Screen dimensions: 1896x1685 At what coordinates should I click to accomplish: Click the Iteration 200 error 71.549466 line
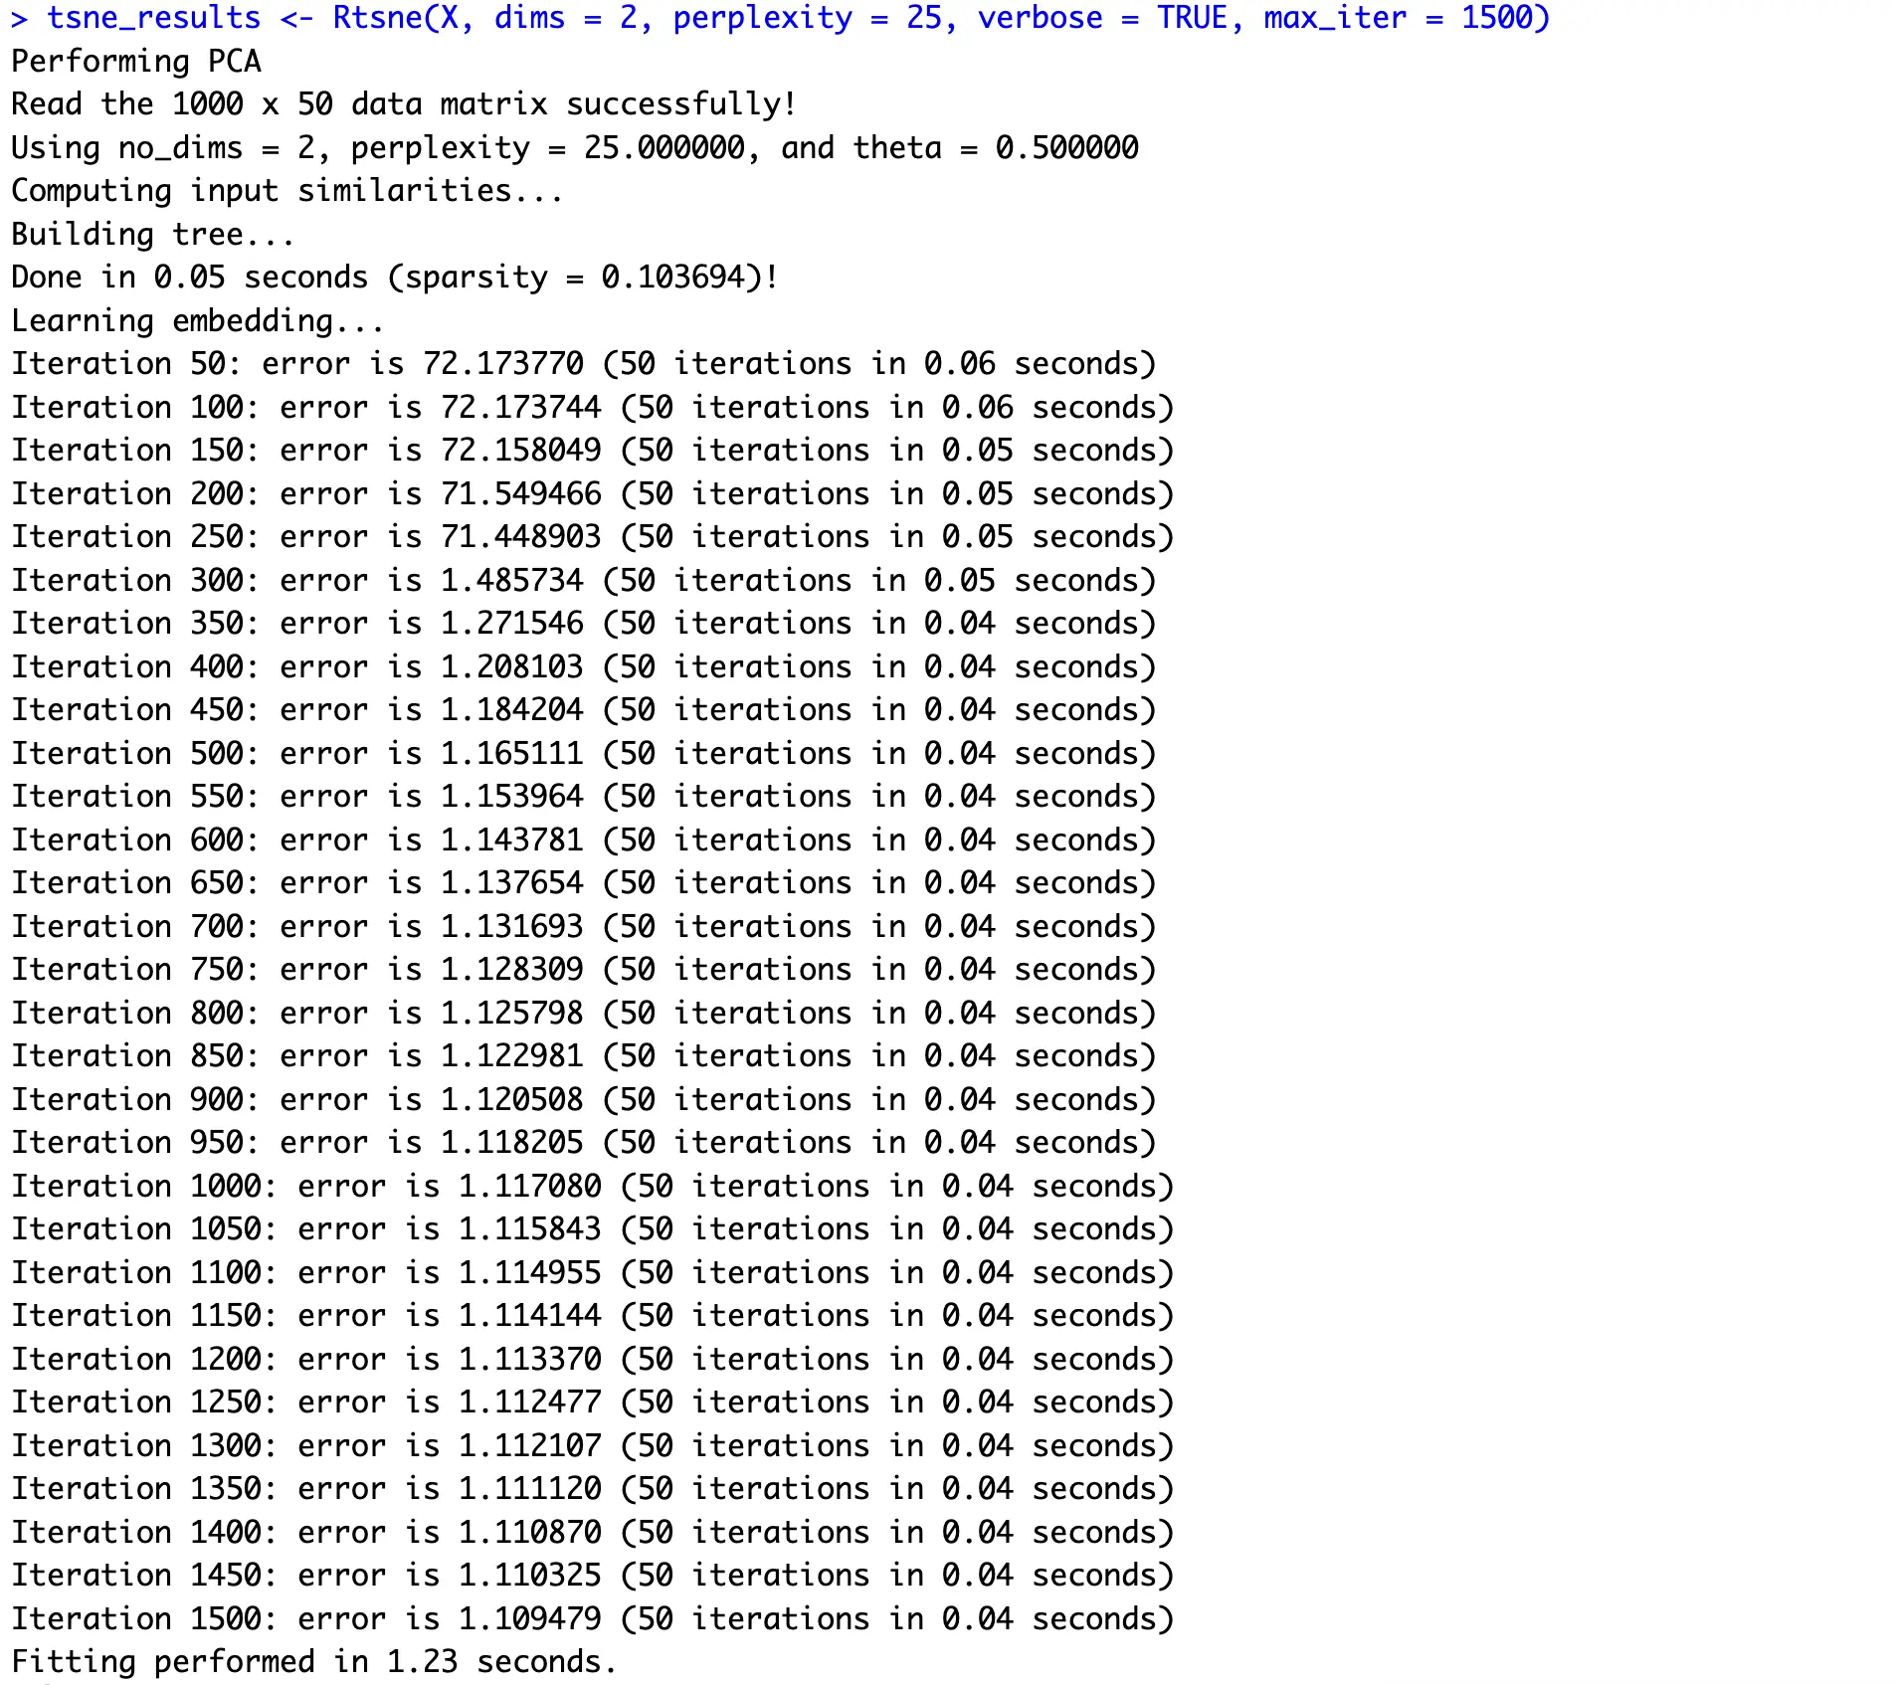[x=593, y=494]
